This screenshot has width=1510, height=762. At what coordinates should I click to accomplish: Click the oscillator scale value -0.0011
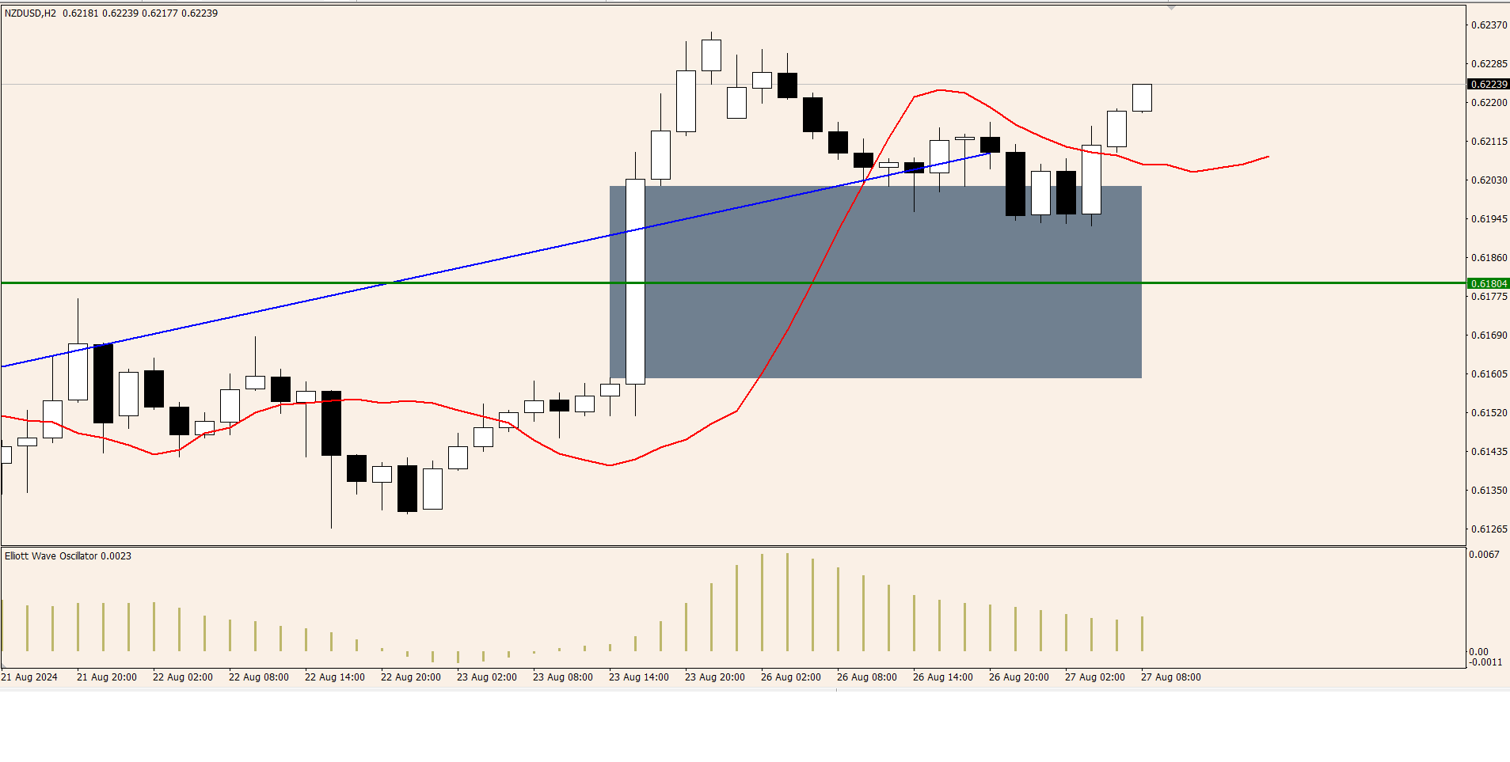tap(1485, 662)
